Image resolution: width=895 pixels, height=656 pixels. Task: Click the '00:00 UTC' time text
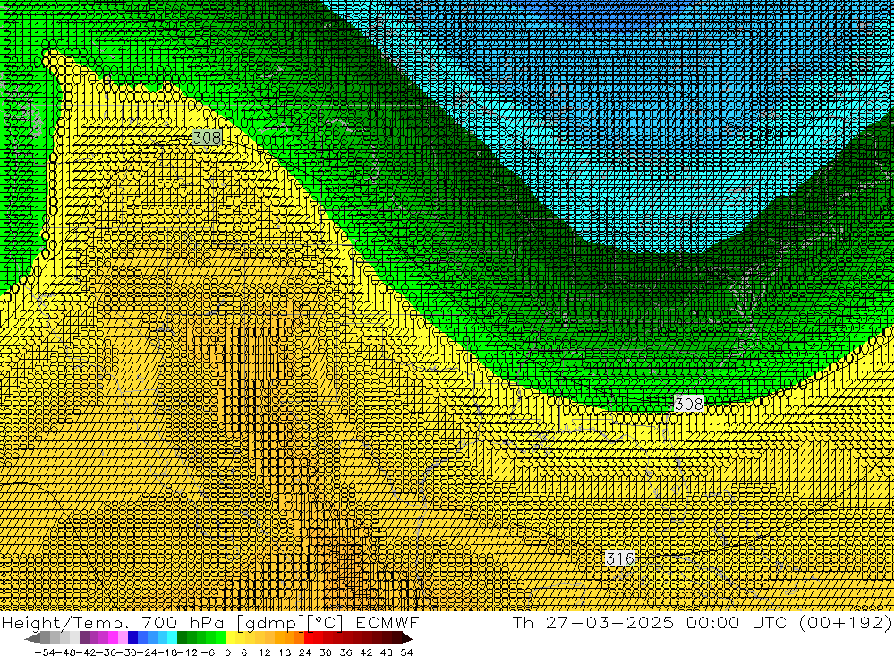[737, 622]
